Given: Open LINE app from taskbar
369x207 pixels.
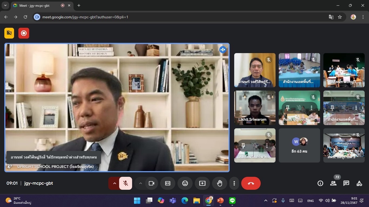Looking at the screenshot, I should (x=232, y=201).
